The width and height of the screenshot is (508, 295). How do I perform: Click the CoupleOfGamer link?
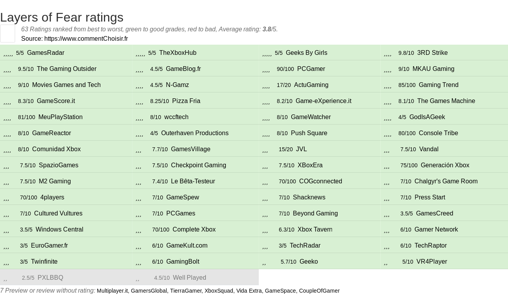click(319, 291)
